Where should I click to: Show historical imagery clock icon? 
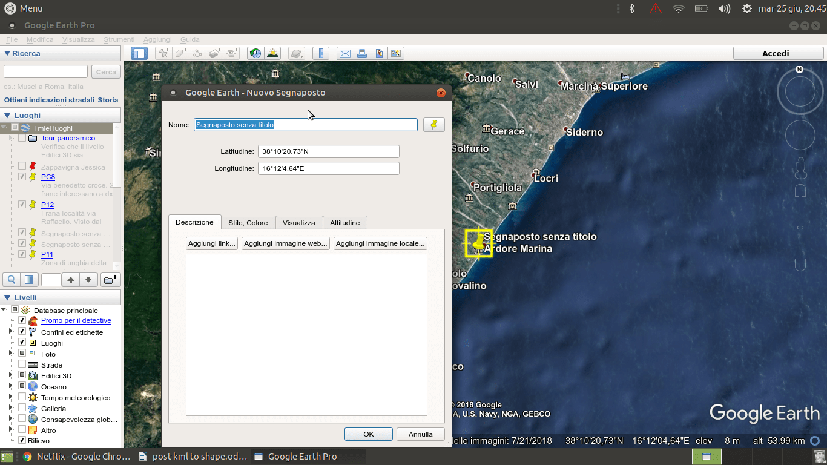click(255, 53)
